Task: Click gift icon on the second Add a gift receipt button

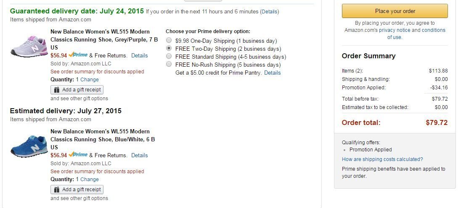Action: click(56, 190)
